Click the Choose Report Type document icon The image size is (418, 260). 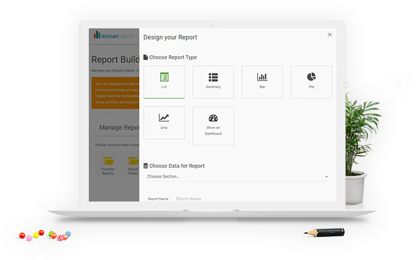(146, 57)
